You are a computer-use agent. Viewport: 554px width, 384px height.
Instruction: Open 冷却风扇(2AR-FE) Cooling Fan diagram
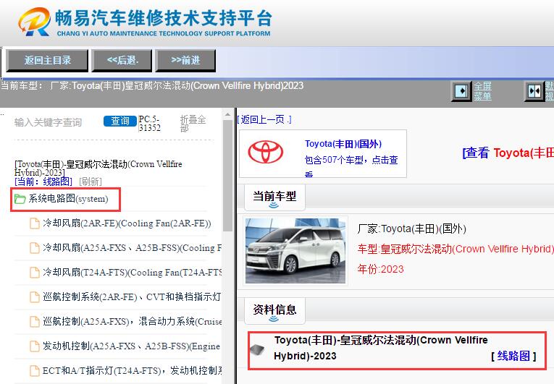point(127,223)
